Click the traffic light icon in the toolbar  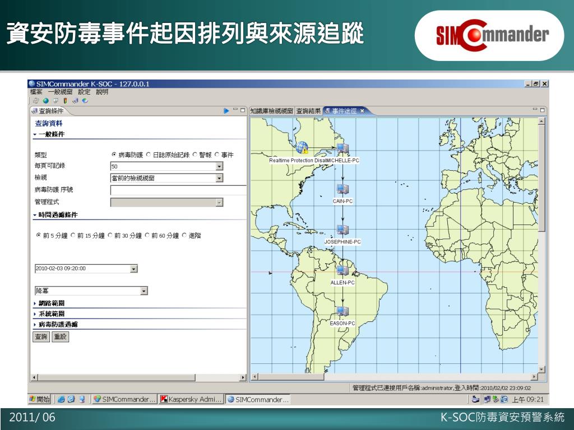(x=66, y=101)
